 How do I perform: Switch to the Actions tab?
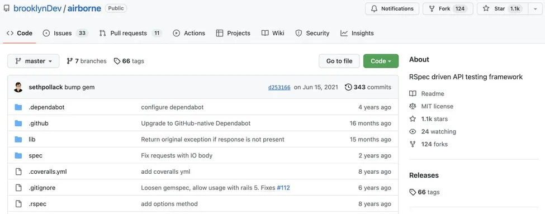click(189, 34)
